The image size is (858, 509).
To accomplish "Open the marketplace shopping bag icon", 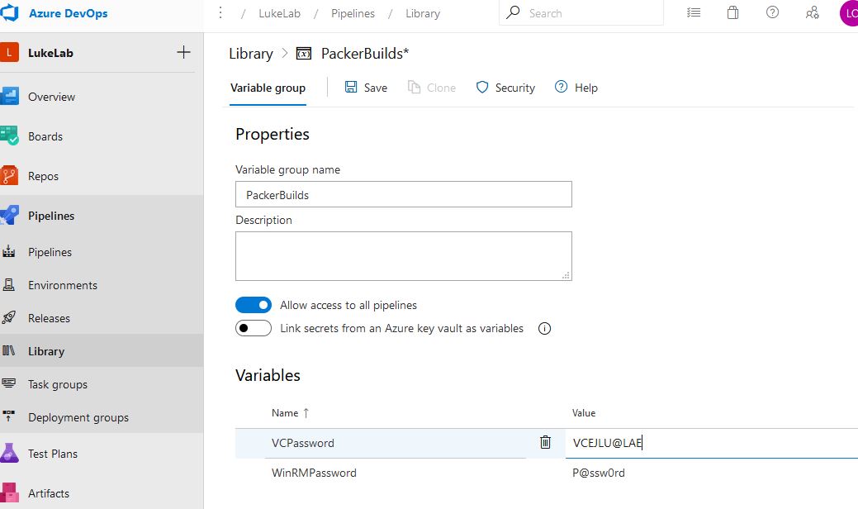I will coord(732,12).
